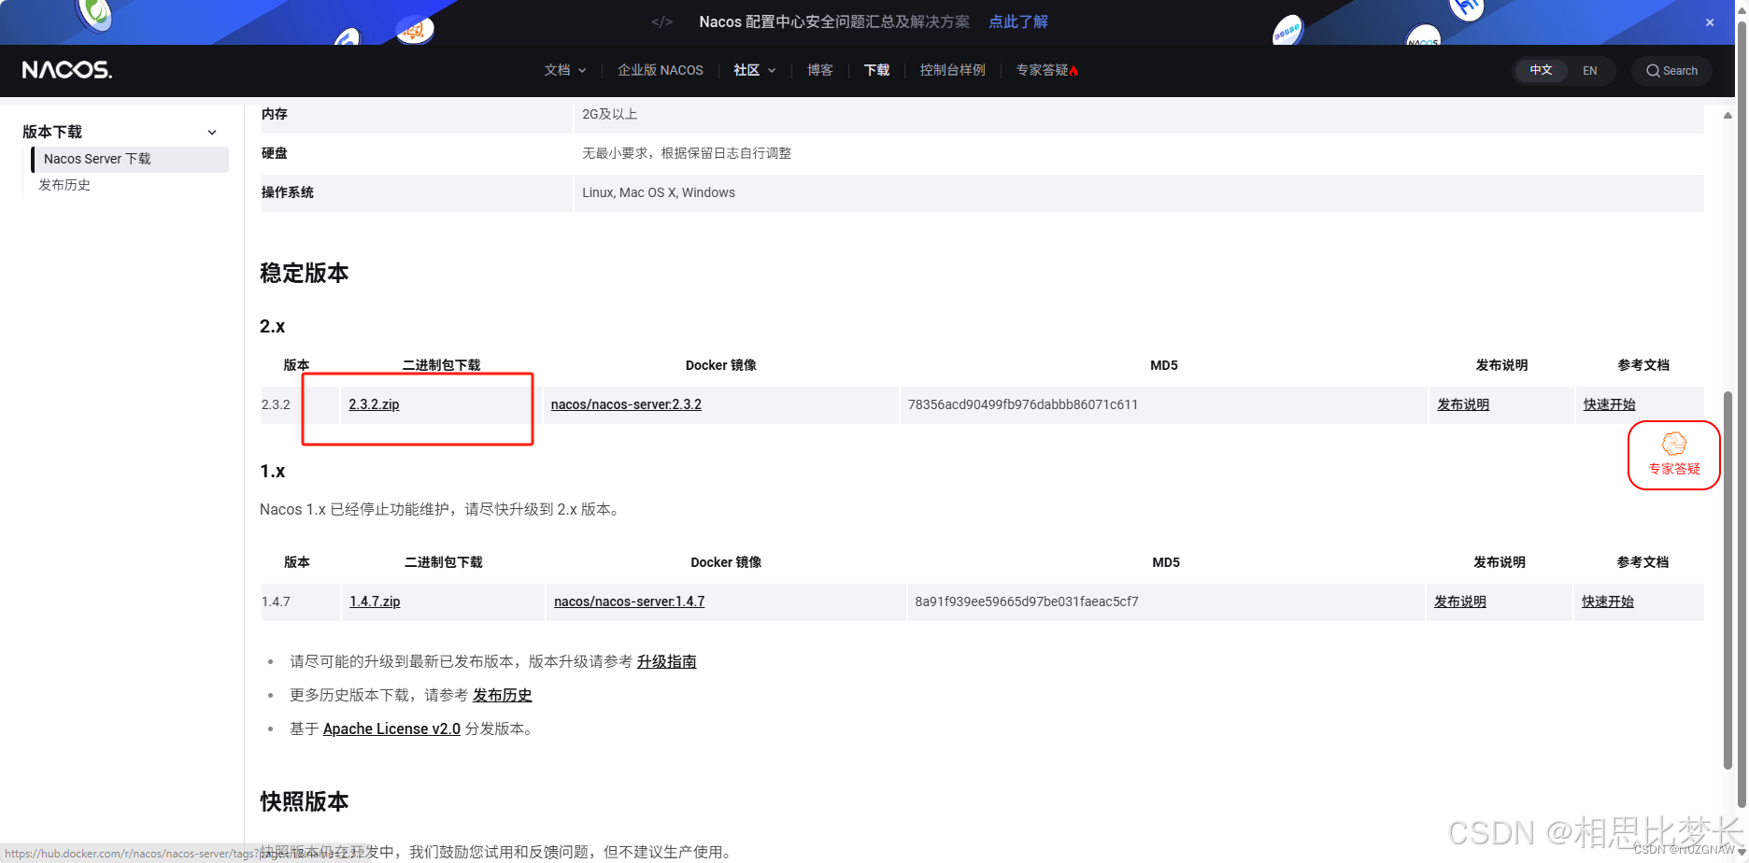This screenshot has height=863, width=1749.
Task: Select the 下载 navigation item
Action: 876,70
